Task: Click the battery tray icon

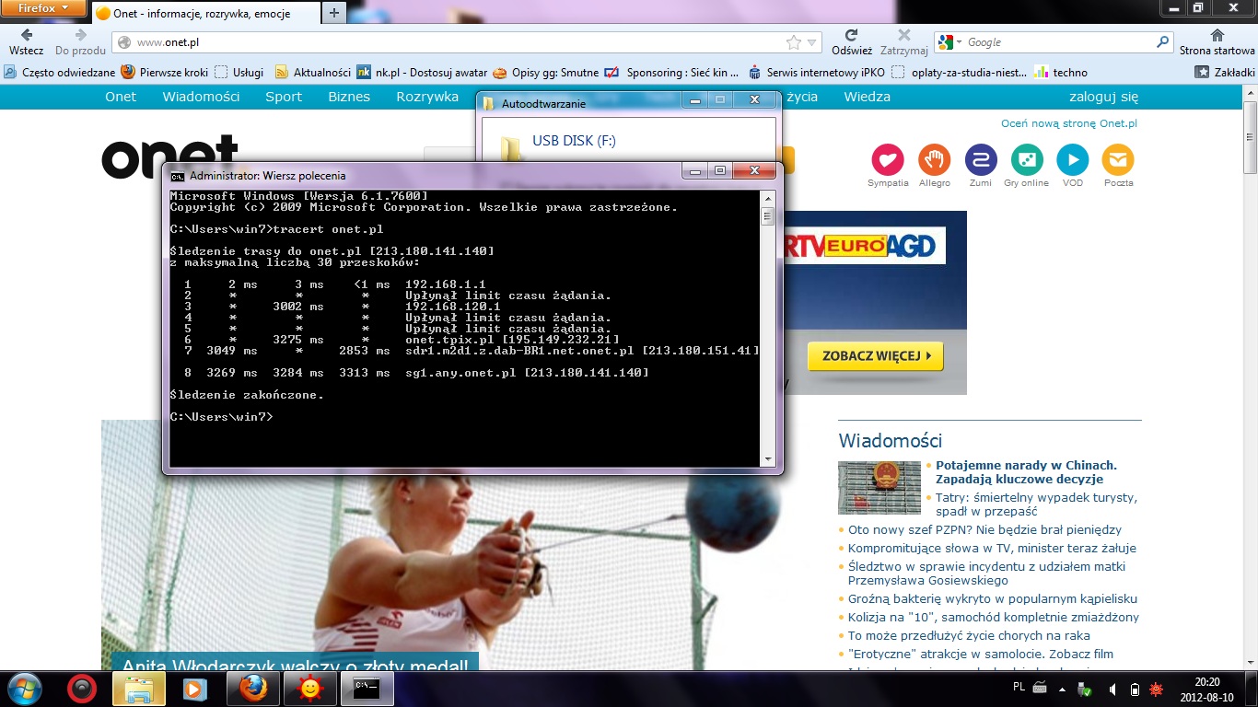Action: pos(1135,689)
